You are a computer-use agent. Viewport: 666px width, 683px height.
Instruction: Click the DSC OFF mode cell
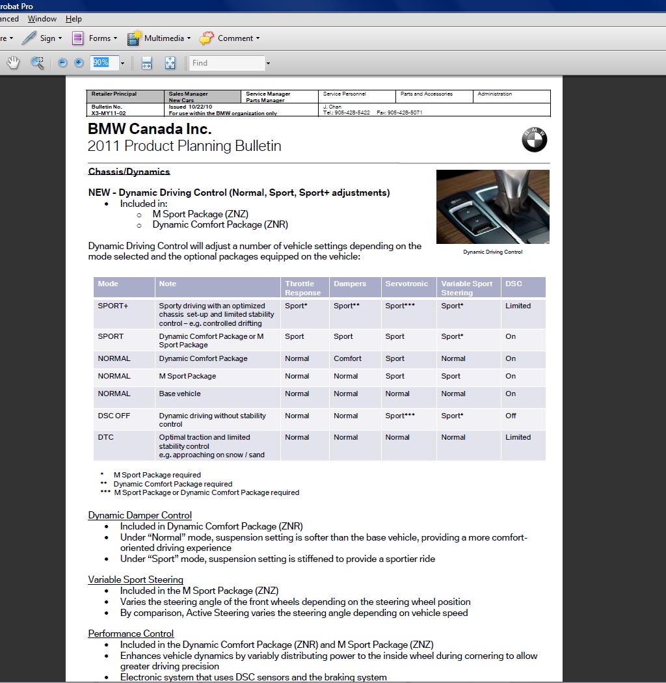(x=124, y=420)
